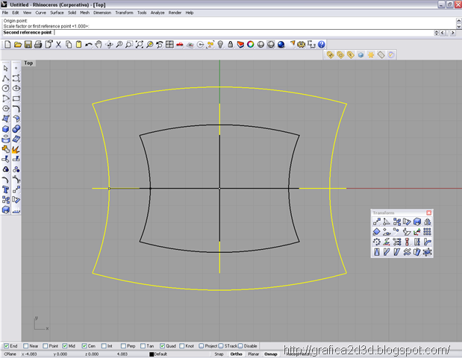Click the light bulb Hide/Show icon
Image resolution: width=462 pixels, height=358 pixels.
220,45
